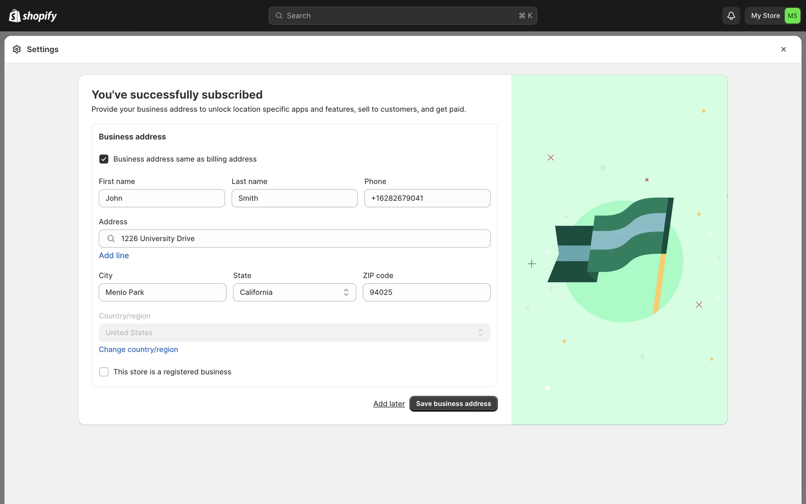Click the Settings gear icon
The image size is (806, 504).
coord(17,49)
